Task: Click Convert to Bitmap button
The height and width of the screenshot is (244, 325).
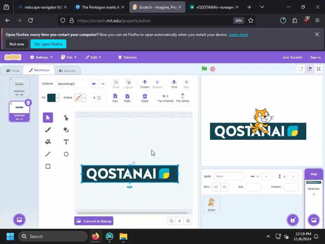Action: 94,221
